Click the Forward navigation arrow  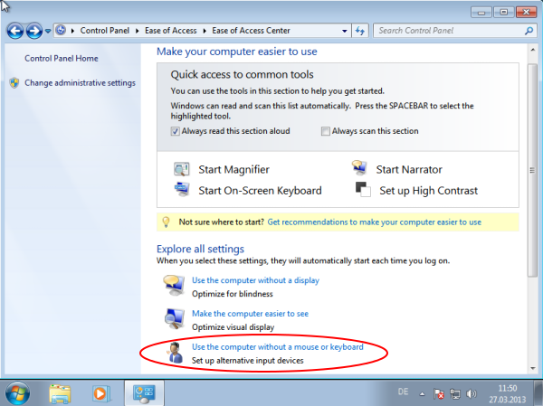[x=34, y=31]
